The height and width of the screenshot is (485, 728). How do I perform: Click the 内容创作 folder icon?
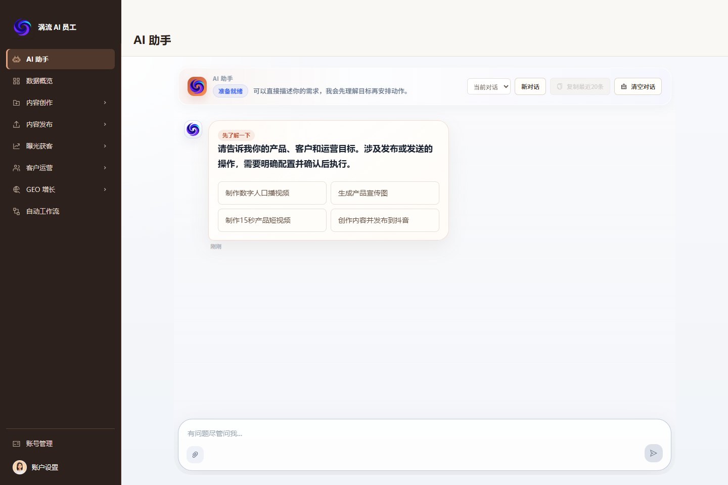coord(16,103)
